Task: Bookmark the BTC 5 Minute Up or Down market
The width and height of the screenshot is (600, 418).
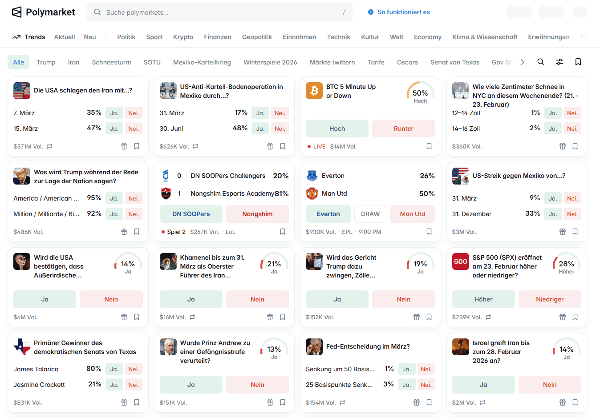Action: [x=429, y=146]
